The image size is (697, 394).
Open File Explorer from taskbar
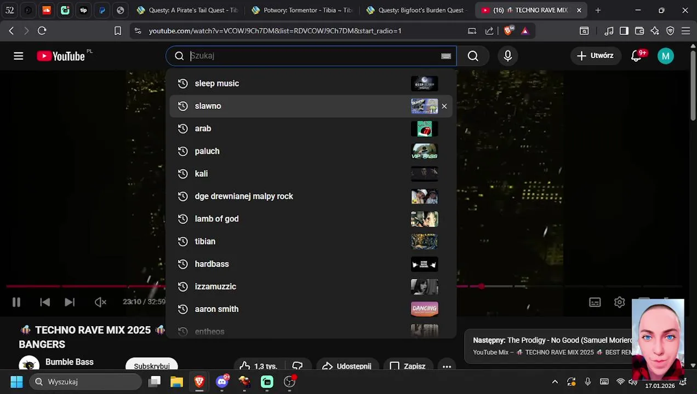[176, 381]
